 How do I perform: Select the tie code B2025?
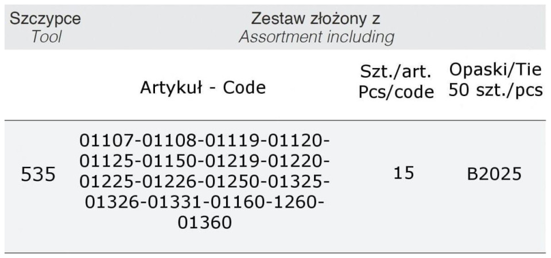click(x=494, y=174)
